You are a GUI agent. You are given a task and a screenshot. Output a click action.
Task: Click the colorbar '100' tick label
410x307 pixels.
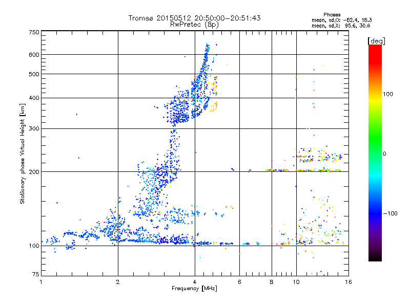click(x=388, y=94)
